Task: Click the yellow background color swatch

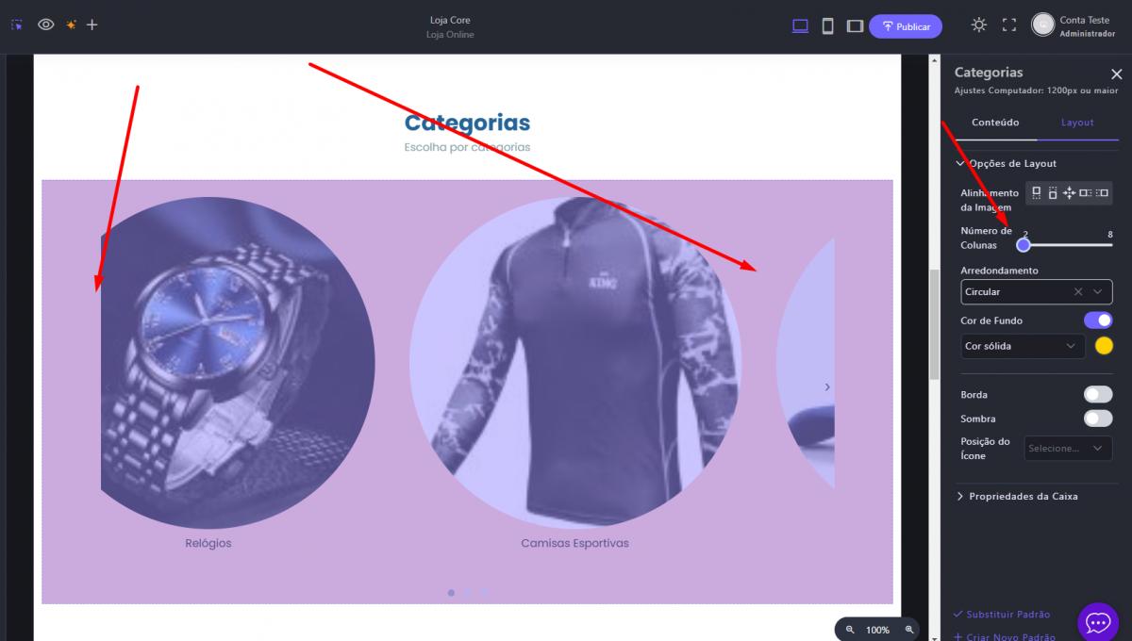Action: tap(1104, 346)
